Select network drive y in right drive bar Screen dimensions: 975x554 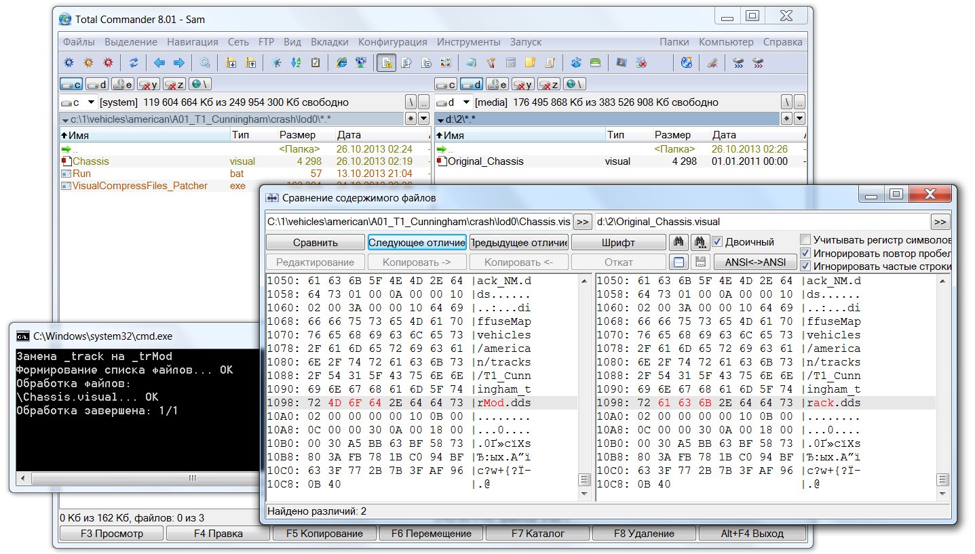[x=522, y=84]
